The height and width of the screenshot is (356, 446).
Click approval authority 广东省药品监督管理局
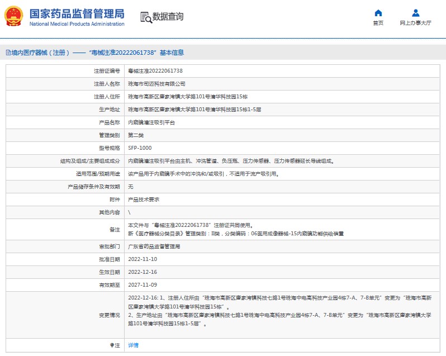tap(154, 246)
